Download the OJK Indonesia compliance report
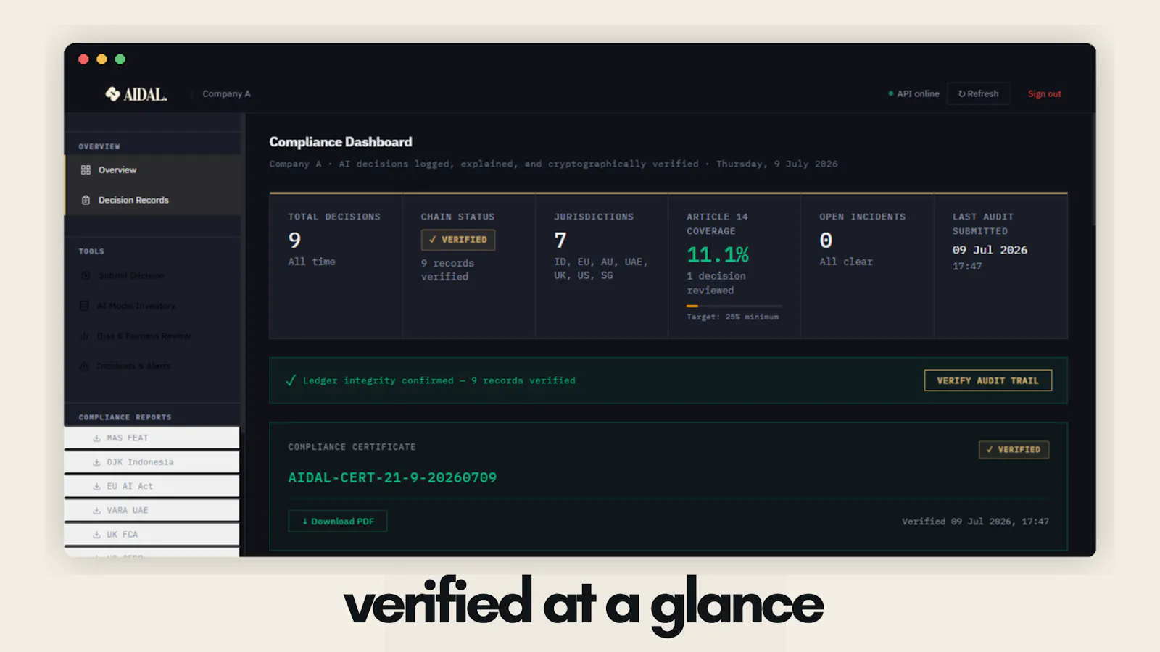The width and height of the screenshot is (1160, 652). coord(152,462)
